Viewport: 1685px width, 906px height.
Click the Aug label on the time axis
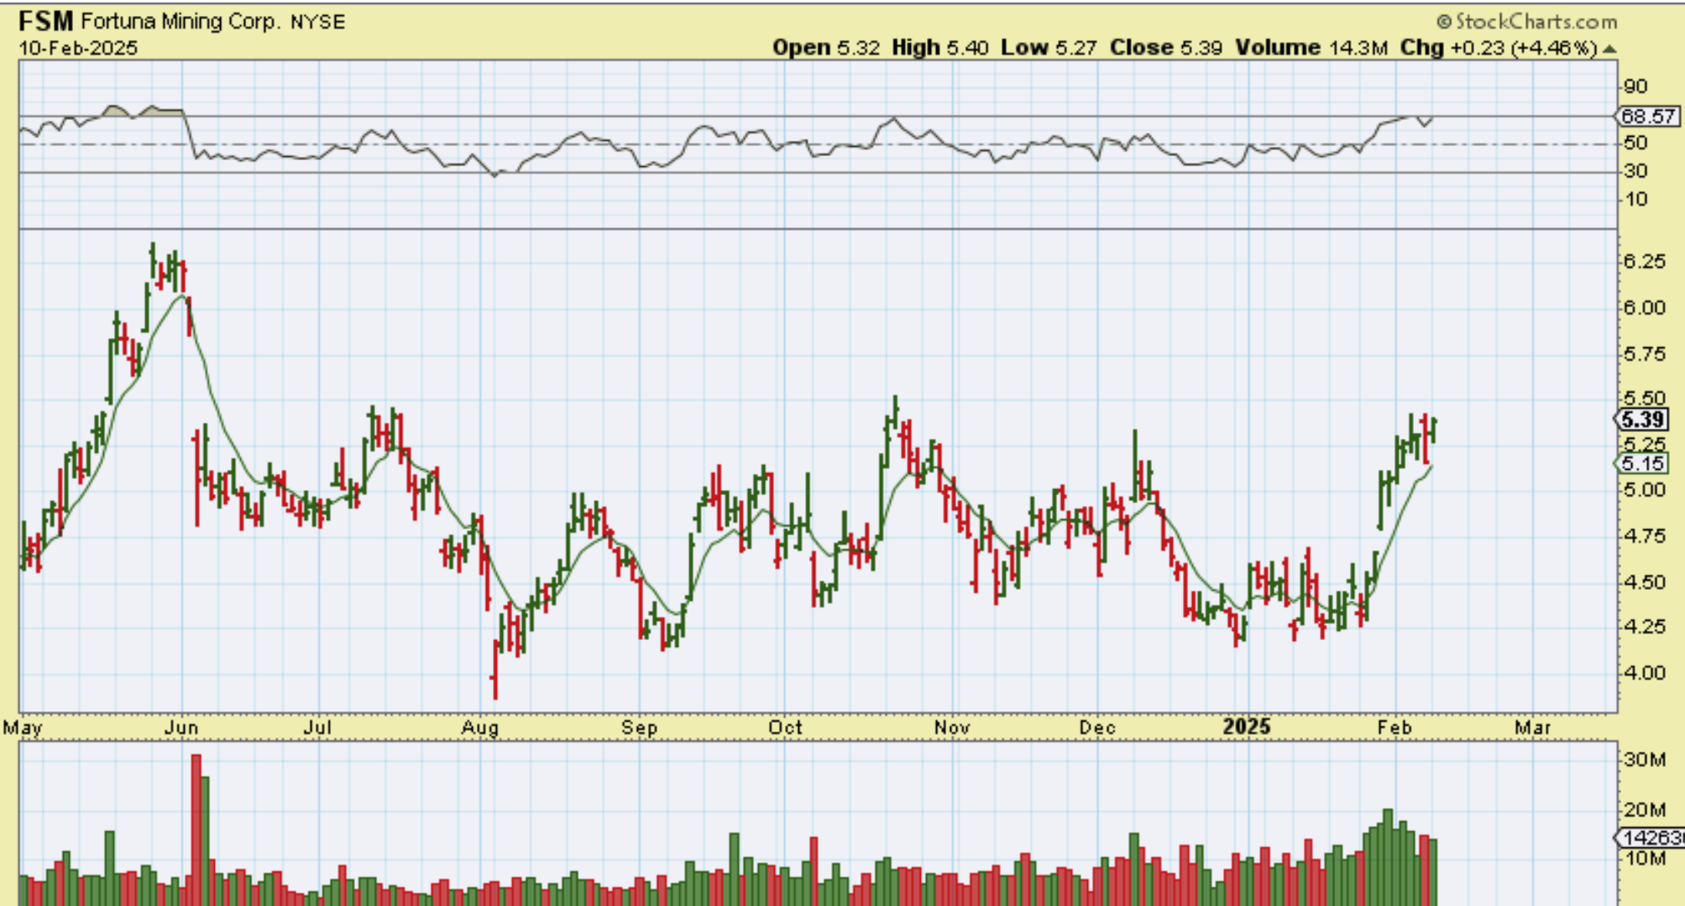coord(480,727)
